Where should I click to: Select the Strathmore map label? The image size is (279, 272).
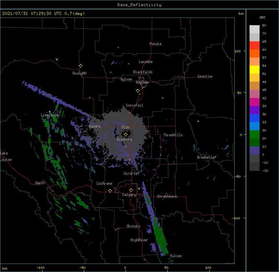pos(167,196)
